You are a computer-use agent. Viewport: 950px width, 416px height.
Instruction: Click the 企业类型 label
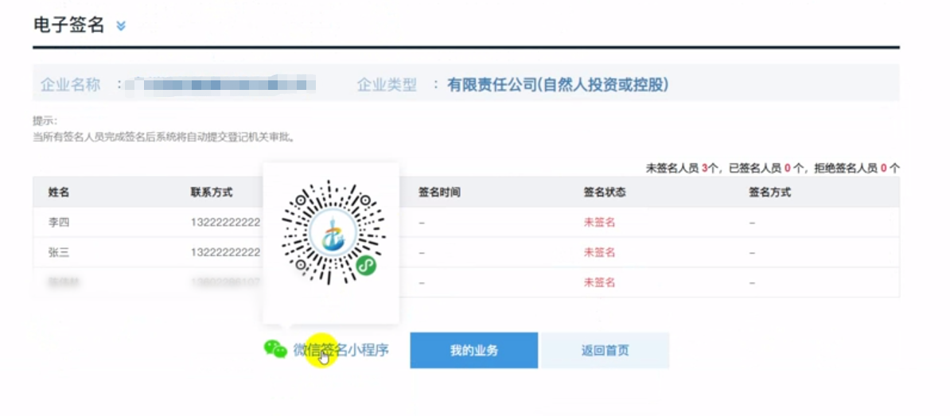[x=387, y=85]
